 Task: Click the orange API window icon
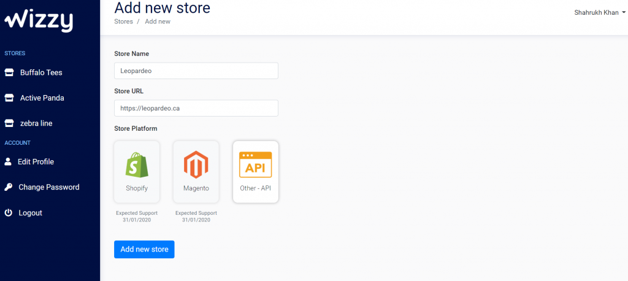(256, 165)
